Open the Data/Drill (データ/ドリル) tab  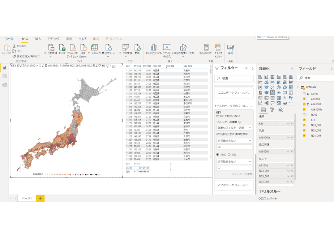point(114,39)
